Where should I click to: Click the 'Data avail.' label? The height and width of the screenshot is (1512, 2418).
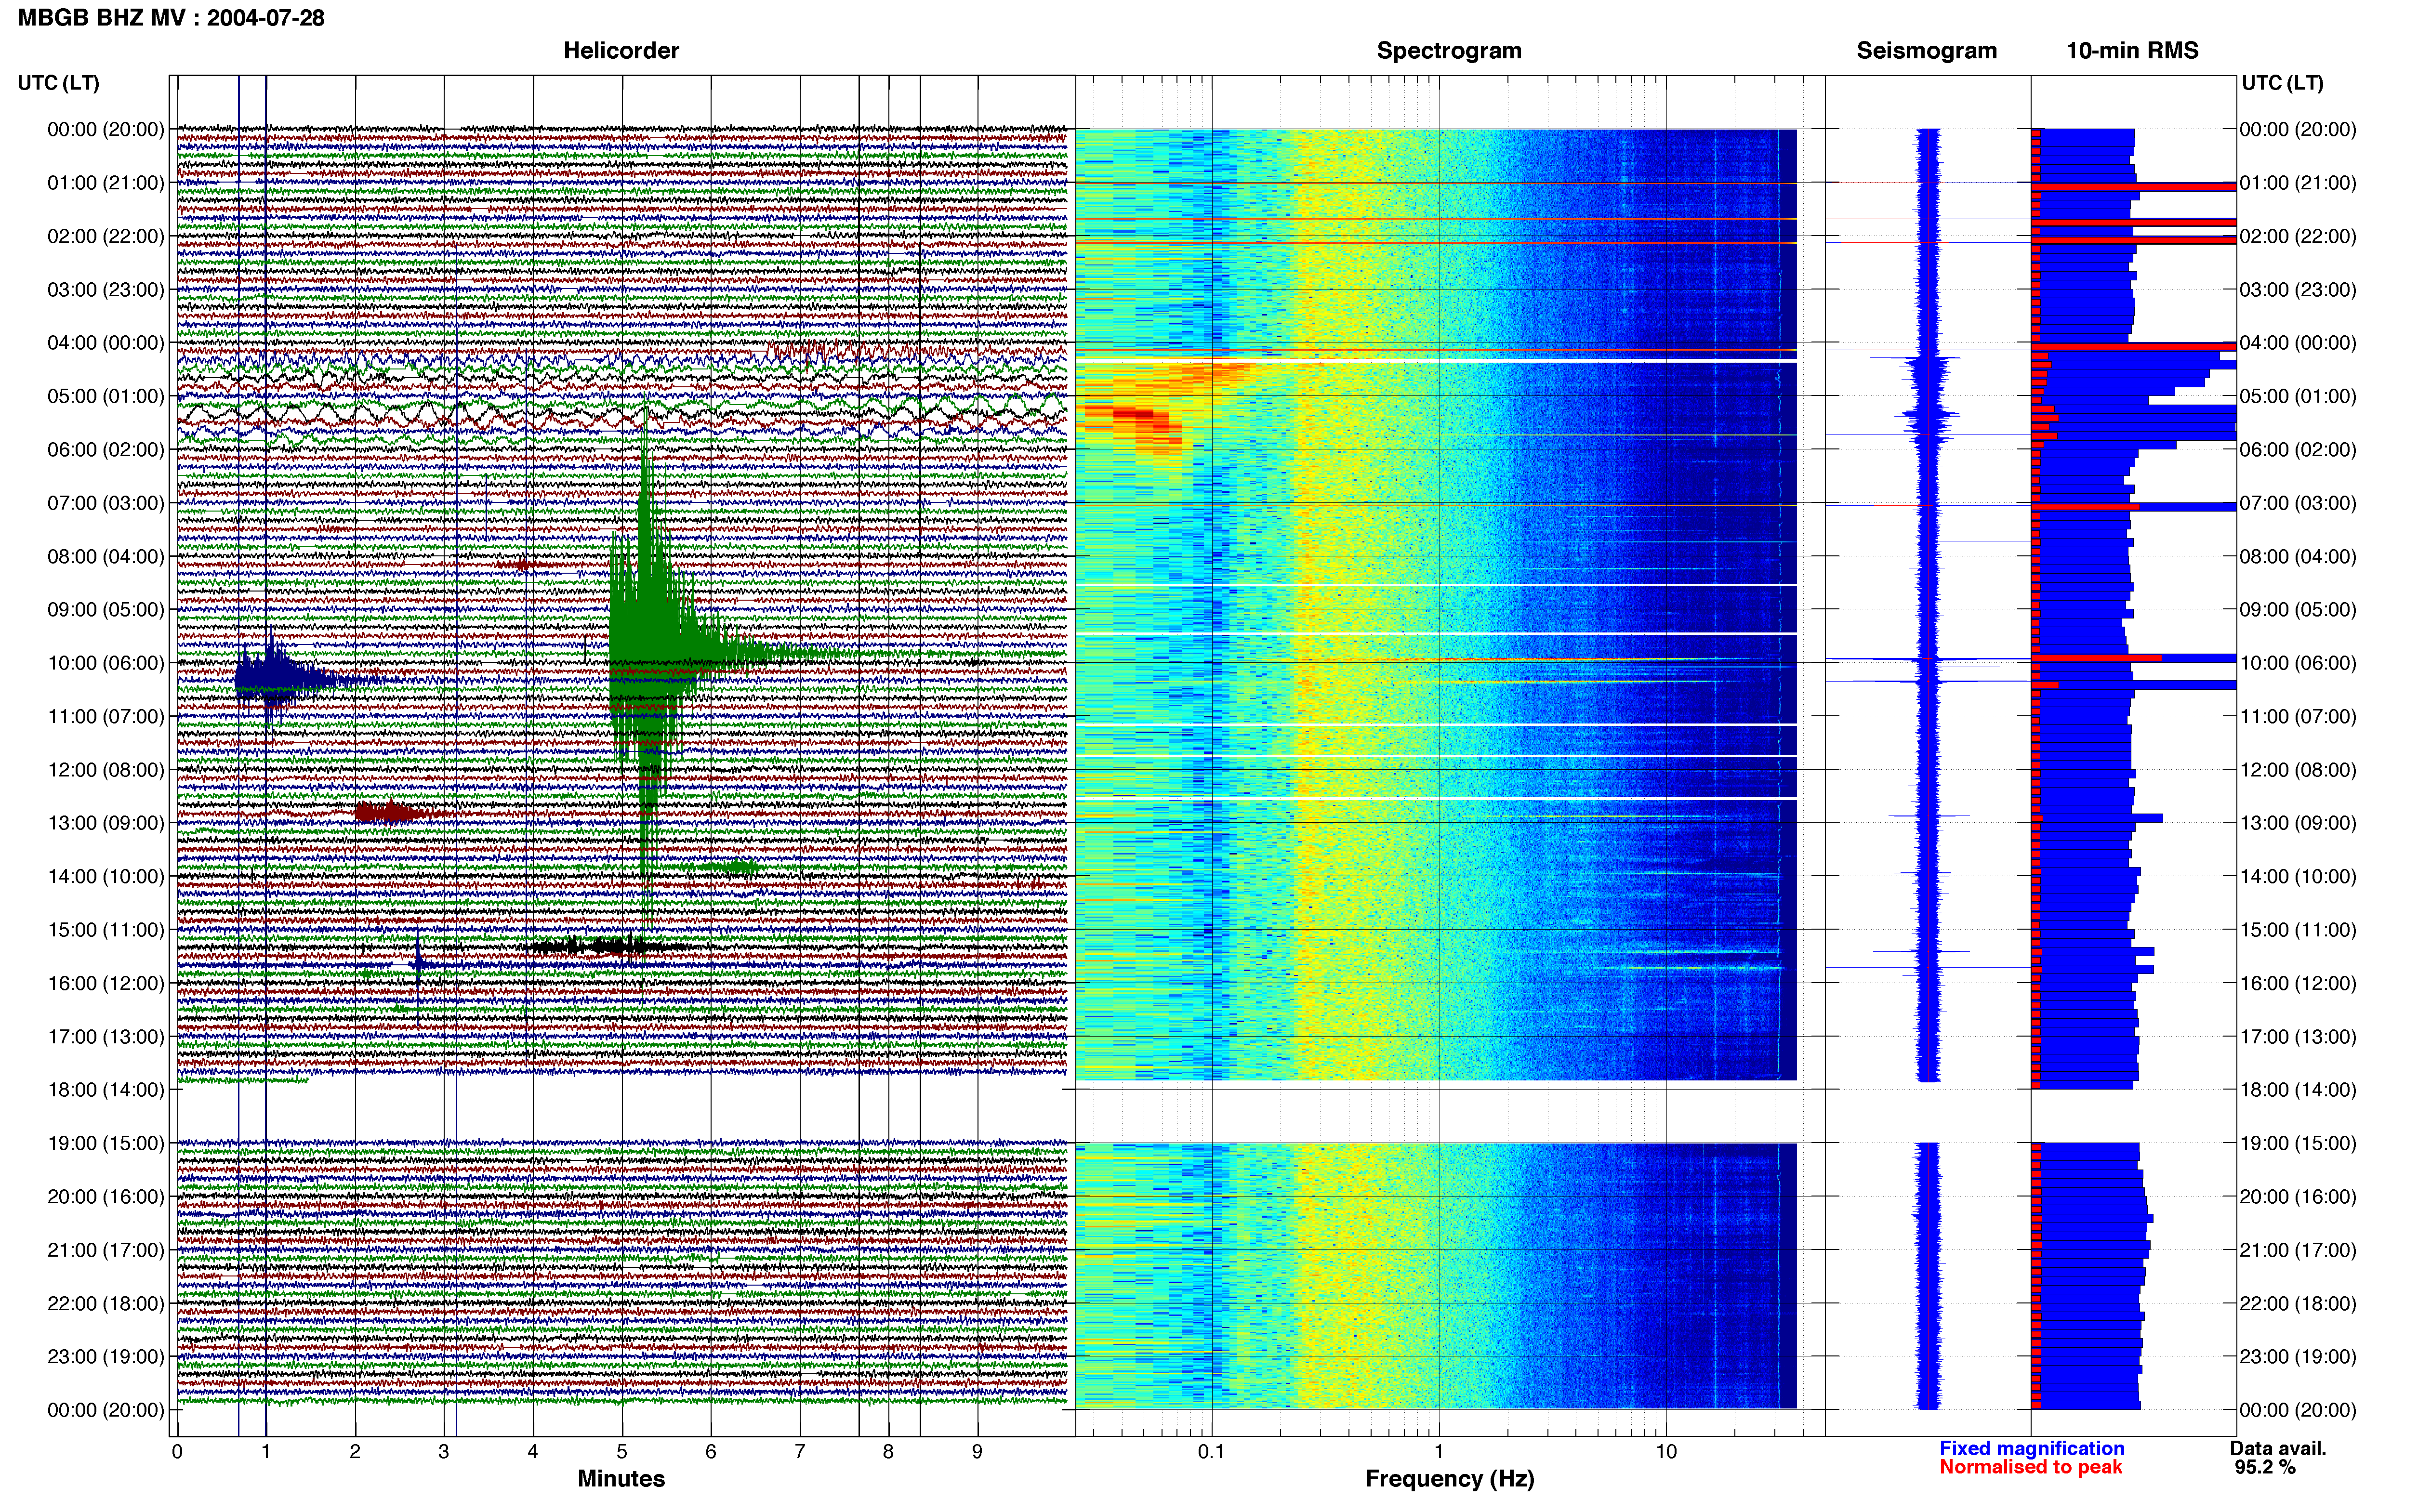[x=2278, y=1448]
